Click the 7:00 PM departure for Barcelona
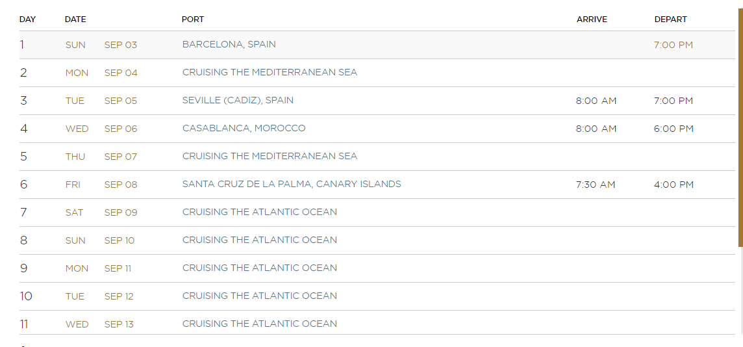 coord(674,45)
